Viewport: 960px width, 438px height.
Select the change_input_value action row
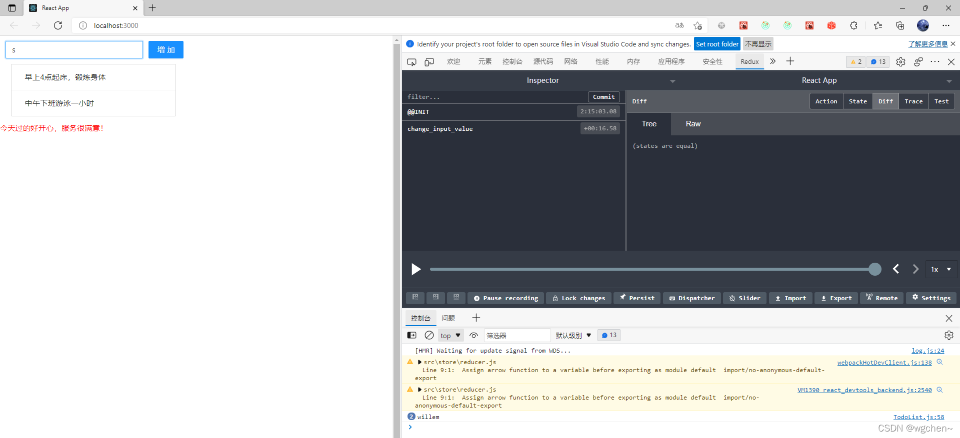[x=513, y=128]
